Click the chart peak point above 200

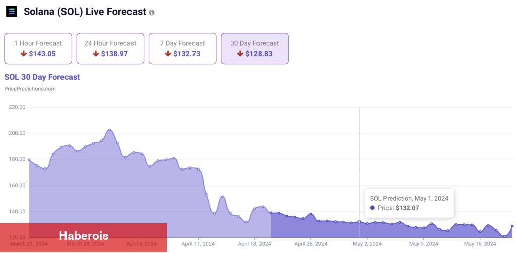point(109,130)
